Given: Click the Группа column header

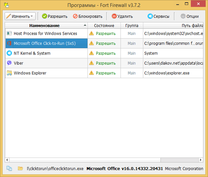Looking at the screenshot, I should (x=132, y=25).
